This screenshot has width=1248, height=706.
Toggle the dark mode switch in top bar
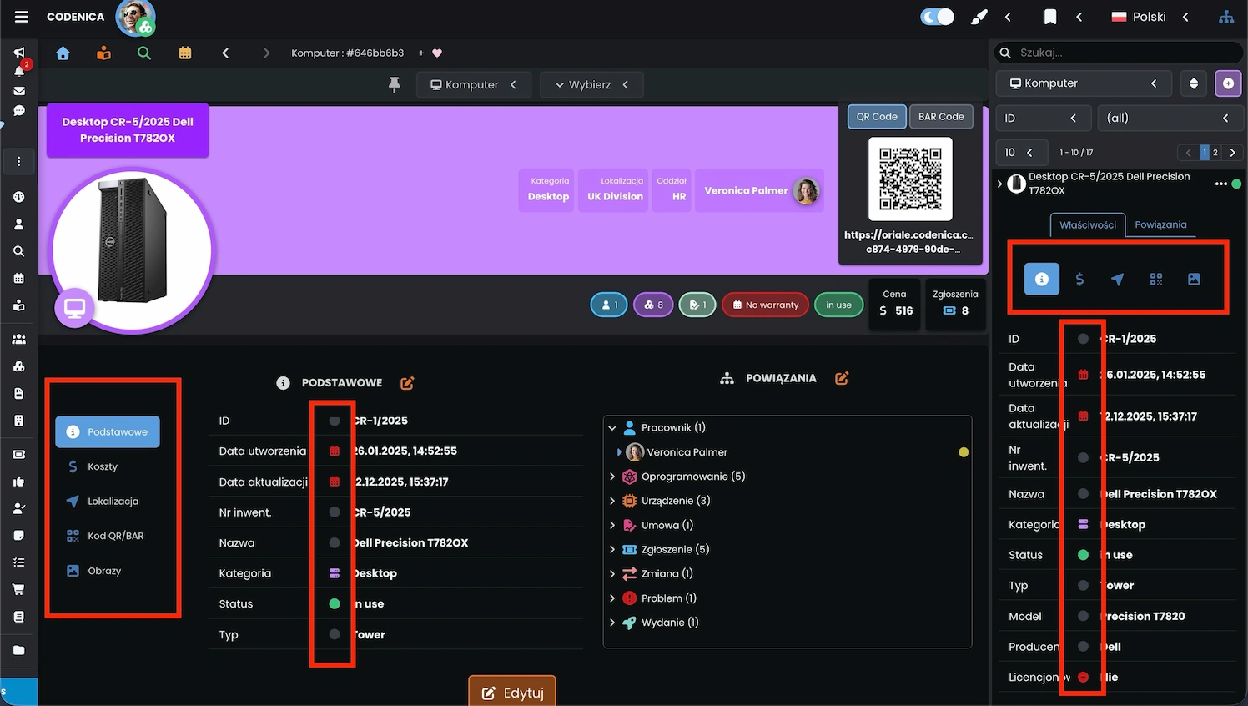point(936,16)
